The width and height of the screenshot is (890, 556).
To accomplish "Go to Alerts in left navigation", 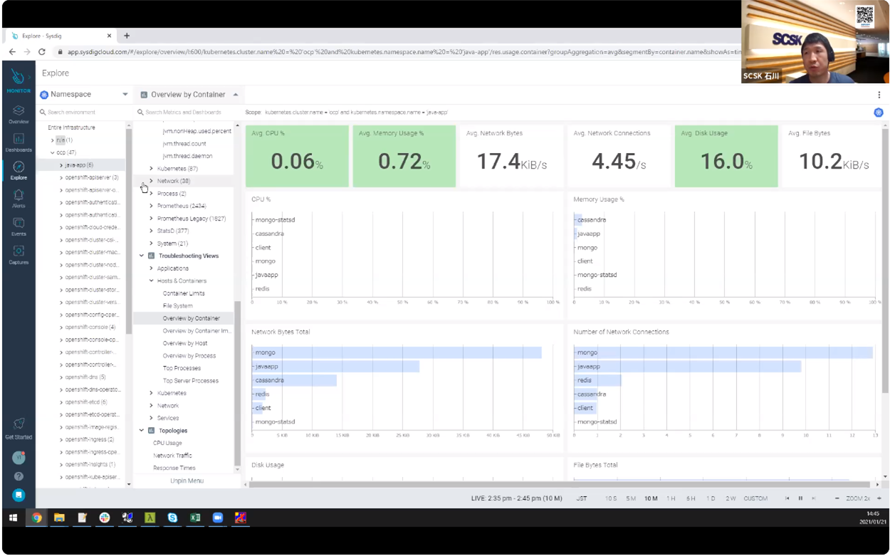I will point(19,197).
